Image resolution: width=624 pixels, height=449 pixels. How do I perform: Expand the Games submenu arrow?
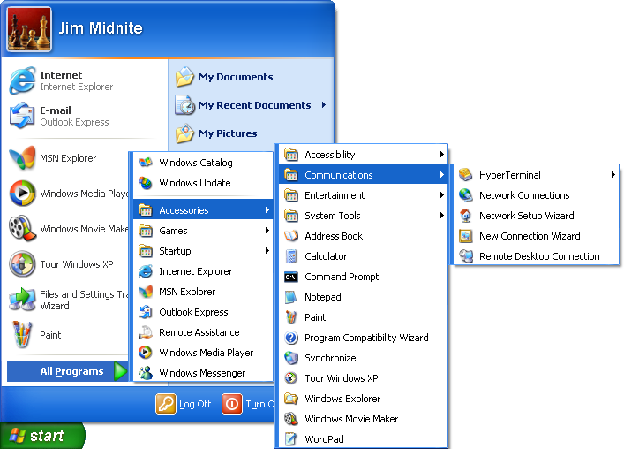pyautogui.click(x=267, y=231)
